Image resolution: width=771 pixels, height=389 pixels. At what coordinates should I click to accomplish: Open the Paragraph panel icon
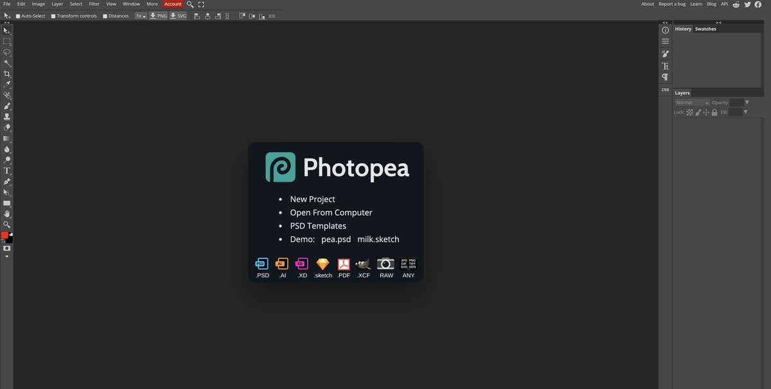tap(665, 77)
